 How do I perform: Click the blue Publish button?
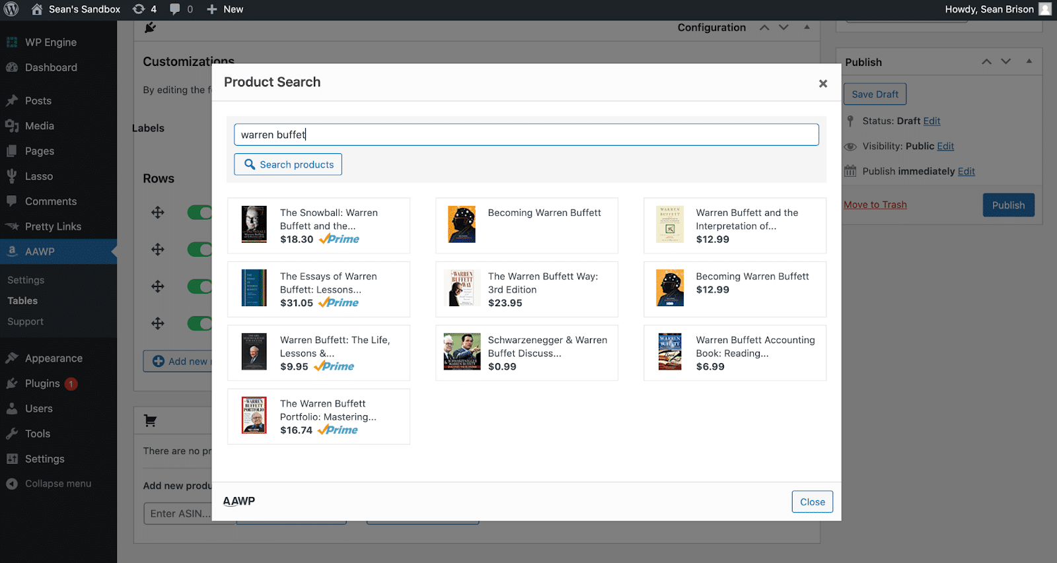point(1008,205)
